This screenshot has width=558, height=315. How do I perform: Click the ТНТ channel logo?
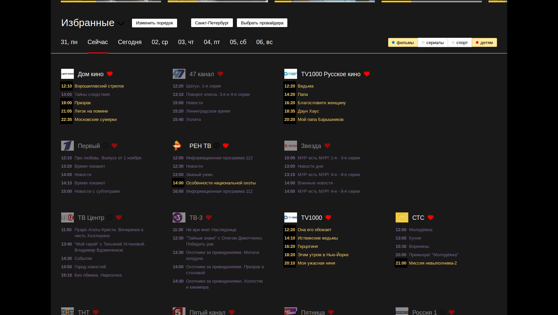click(x=67, y=311)
